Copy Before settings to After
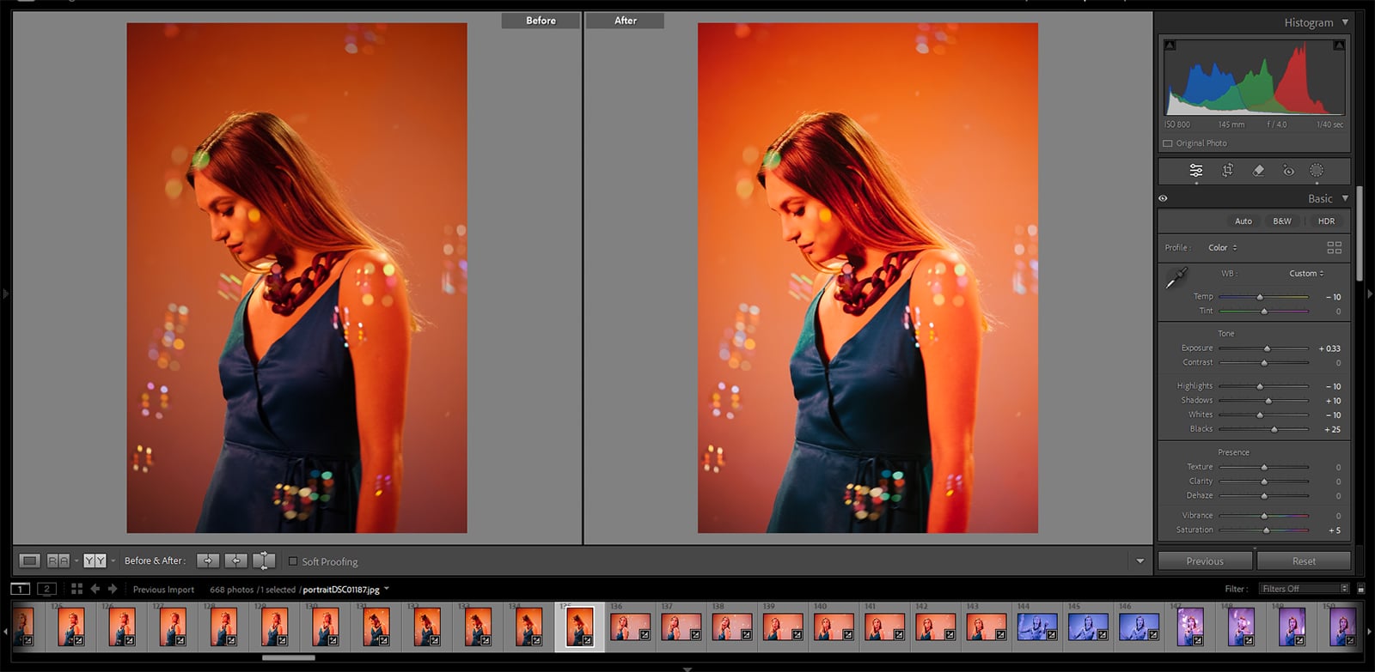Image resolution: width=1375 pixels, height=672 pixels. pos(207,560)
